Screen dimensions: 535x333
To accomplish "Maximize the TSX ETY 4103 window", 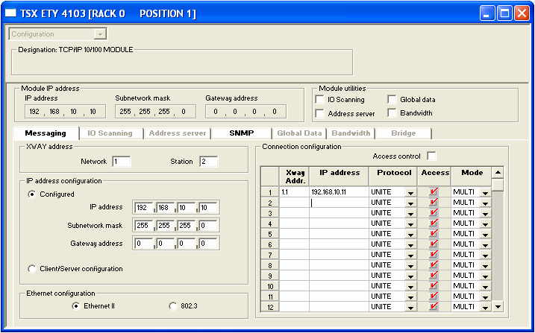I will click(504, 13).
